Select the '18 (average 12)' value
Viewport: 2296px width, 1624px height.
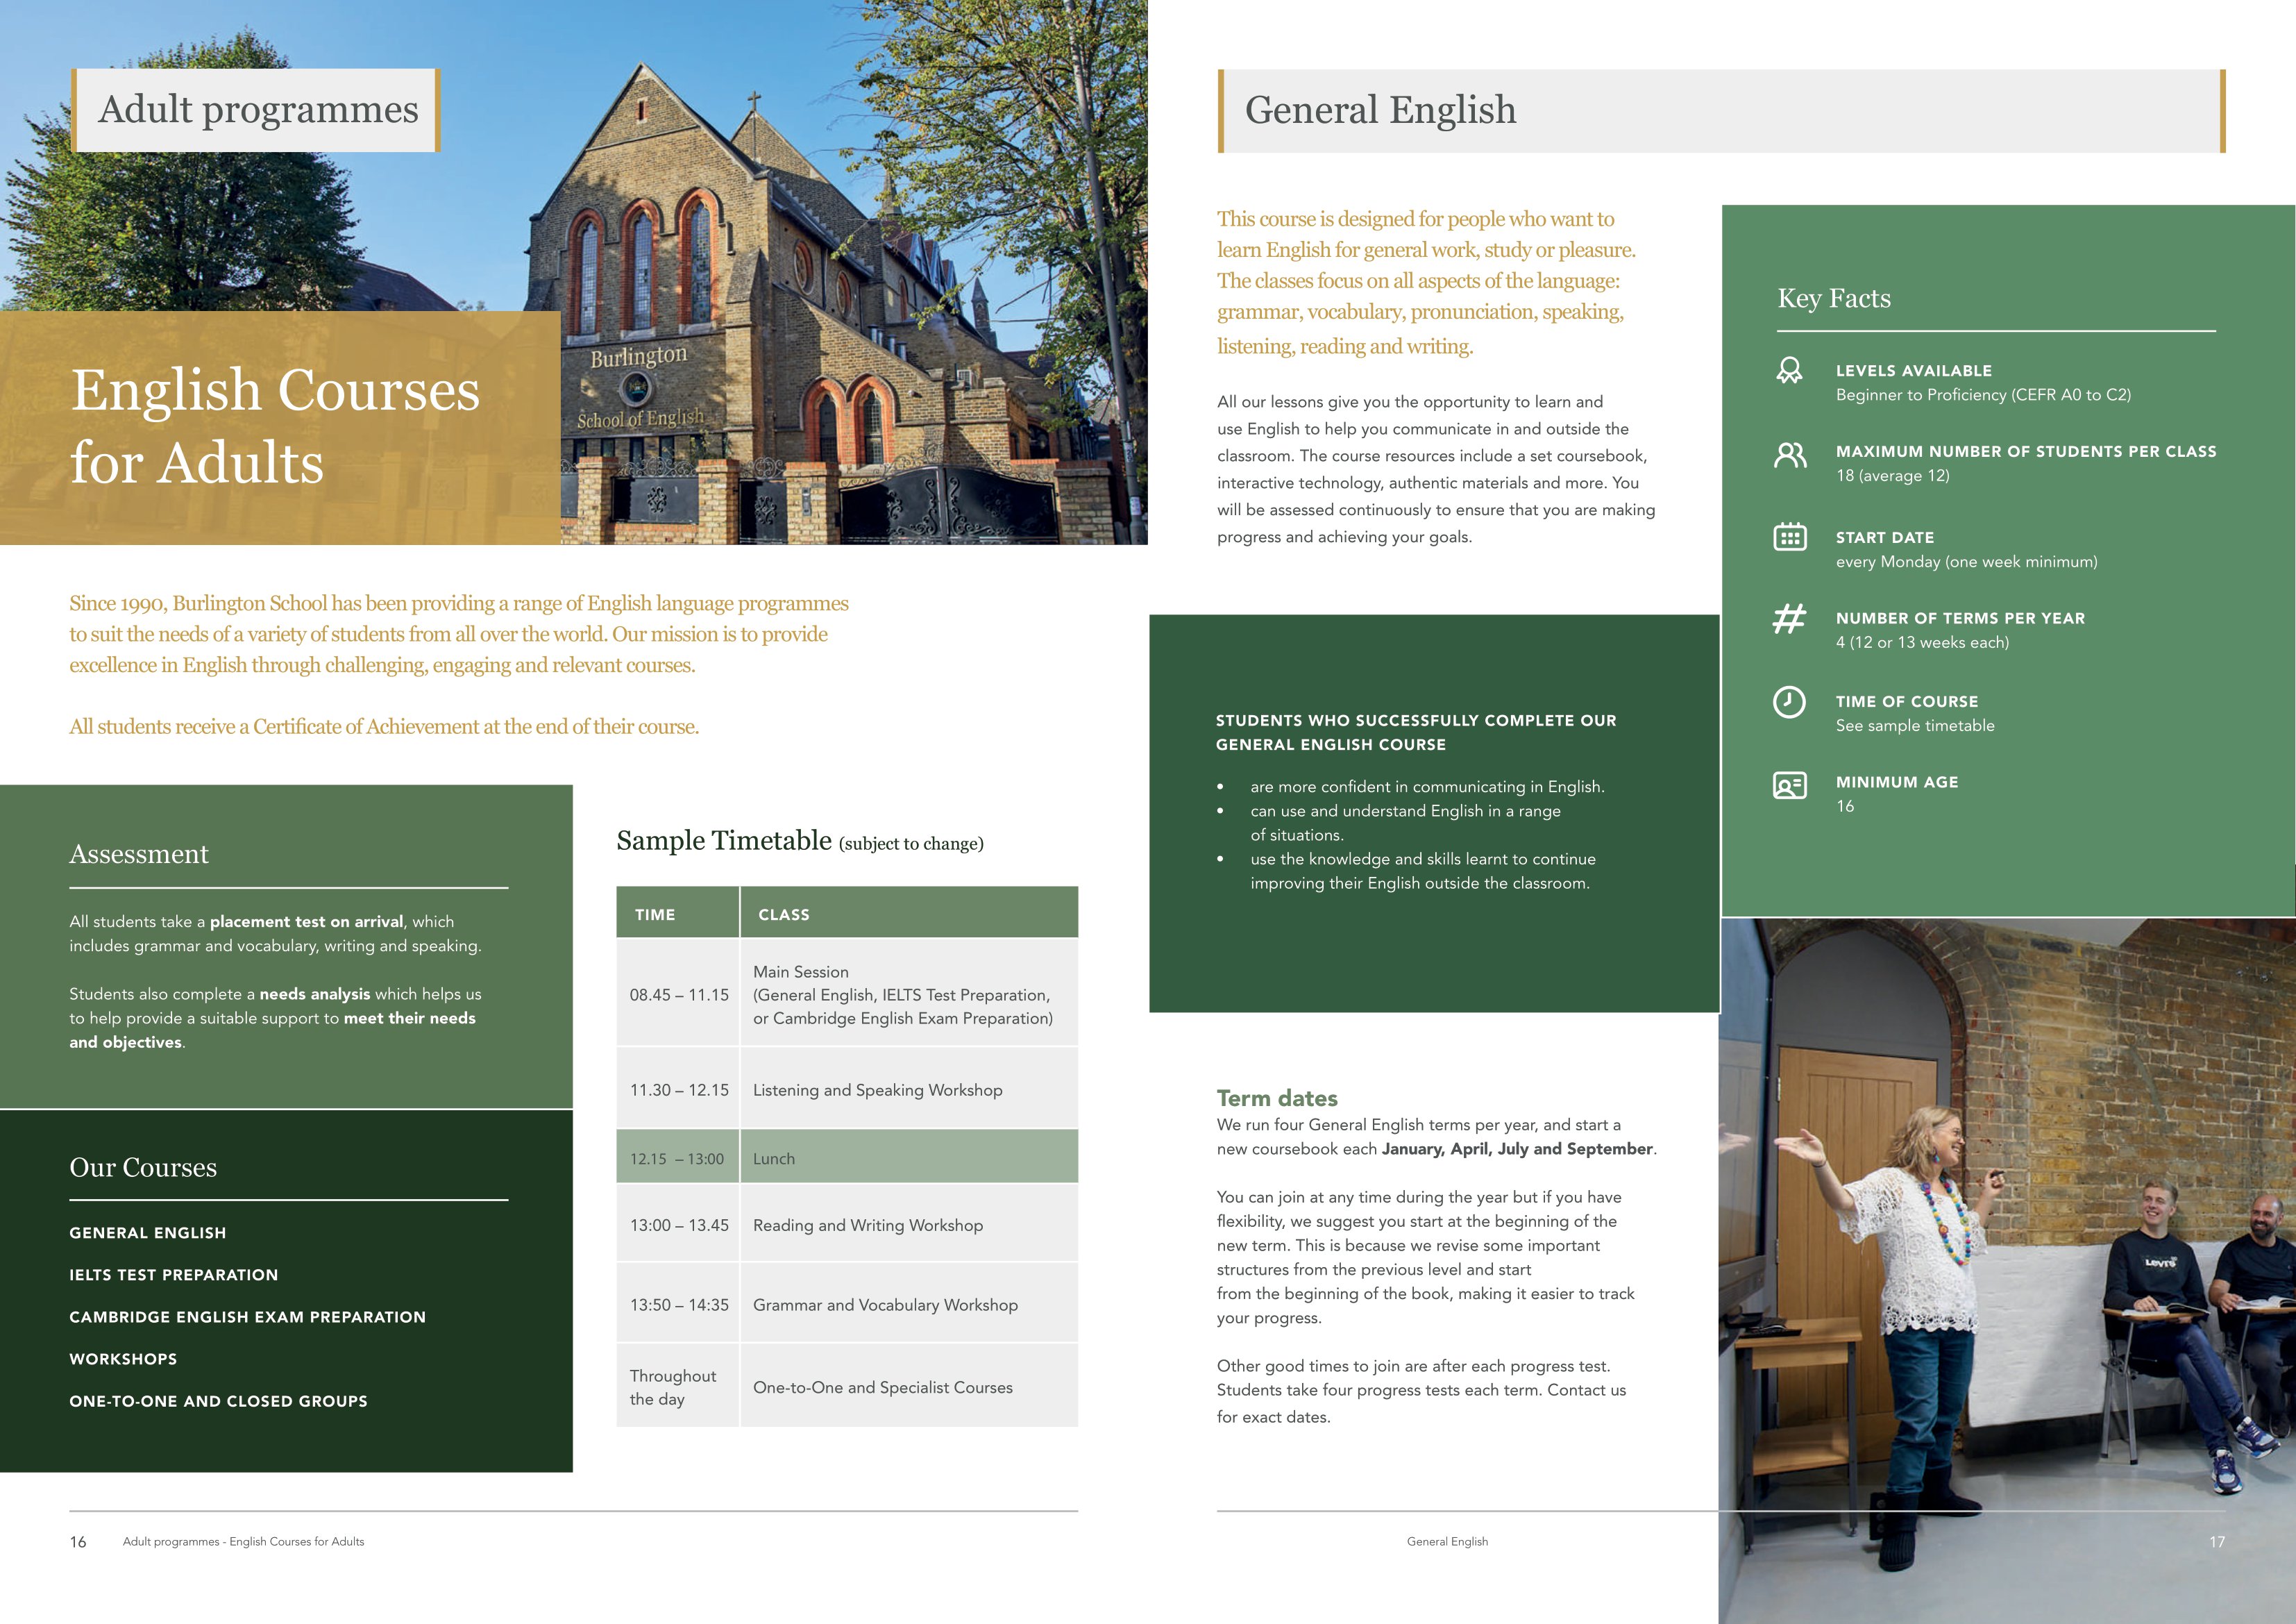tap(1892, 476)
